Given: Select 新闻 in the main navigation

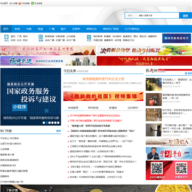Looking at the screenshot, I should (x=17, y=29).
